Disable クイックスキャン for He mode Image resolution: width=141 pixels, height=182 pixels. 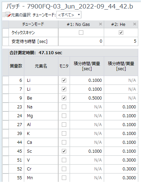(121, 33)
